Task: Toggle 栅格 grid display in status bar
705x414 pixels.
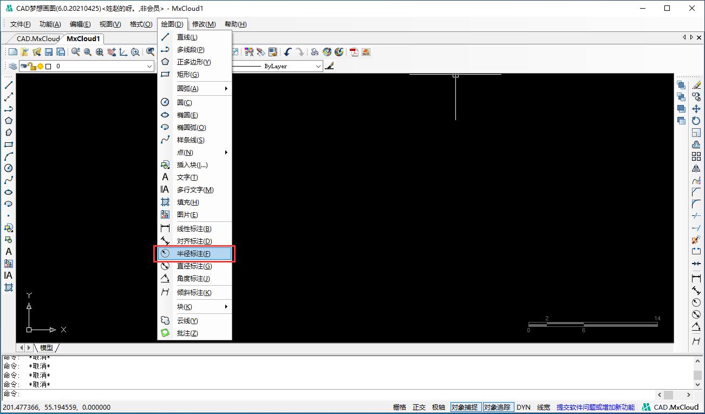Action: point(400,407)
